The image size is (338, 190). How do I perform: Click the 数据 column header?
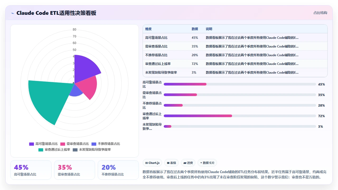pos(195,29)
